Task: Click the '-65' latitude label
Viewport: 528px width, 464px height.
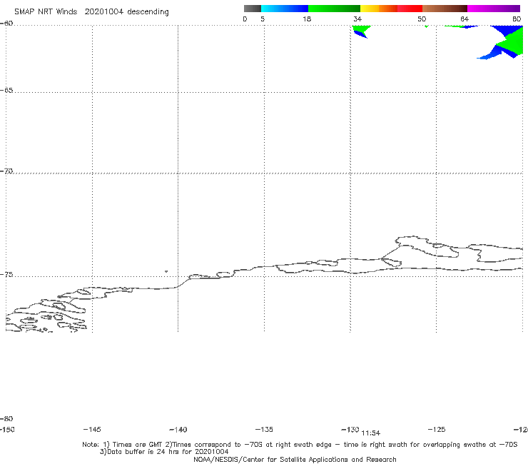Action: point(6,91)
